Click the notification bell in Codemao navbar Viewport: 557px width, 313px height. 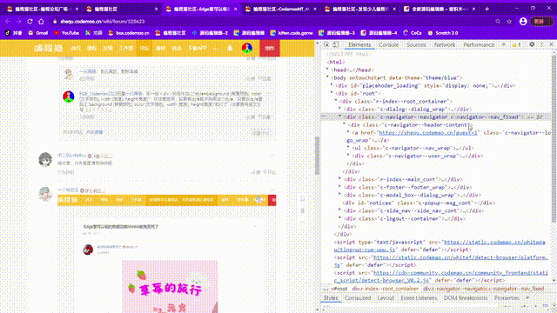pos(230,48)
